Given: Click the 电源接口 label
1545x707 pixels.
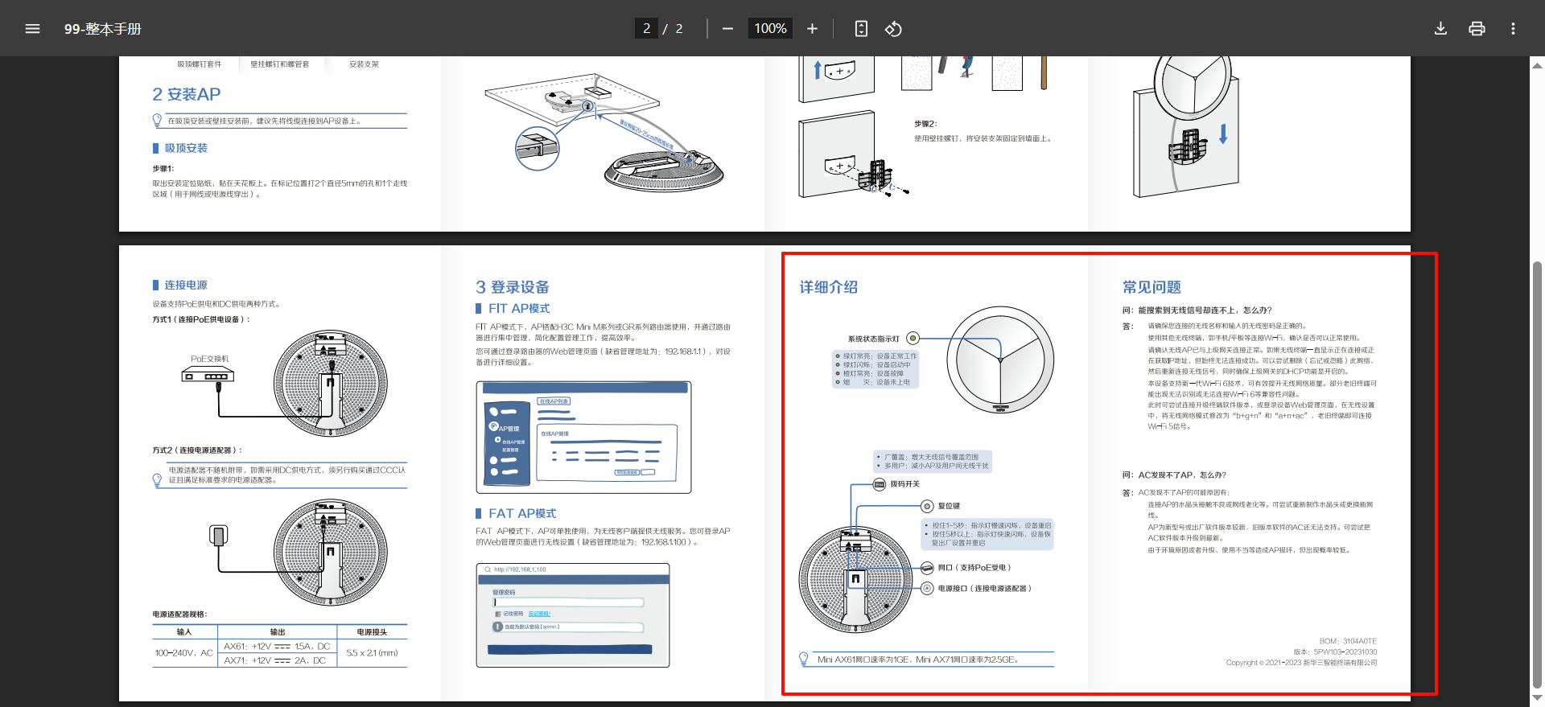Looking at the screenshot, I should (x=984, y=589).
